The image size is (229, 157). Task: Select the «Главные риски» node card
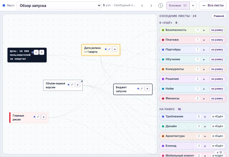(x=29, y=118)
